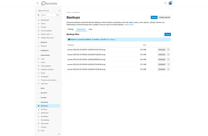Screen dimensions: 208x136
Task: Open the search magnifier in header
Action: 165,3
